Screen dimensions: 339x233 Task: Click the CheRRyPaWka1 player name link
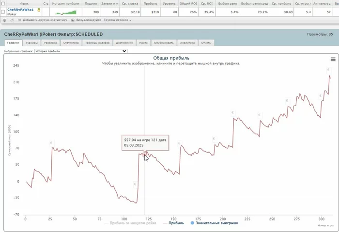click(20, 10)
